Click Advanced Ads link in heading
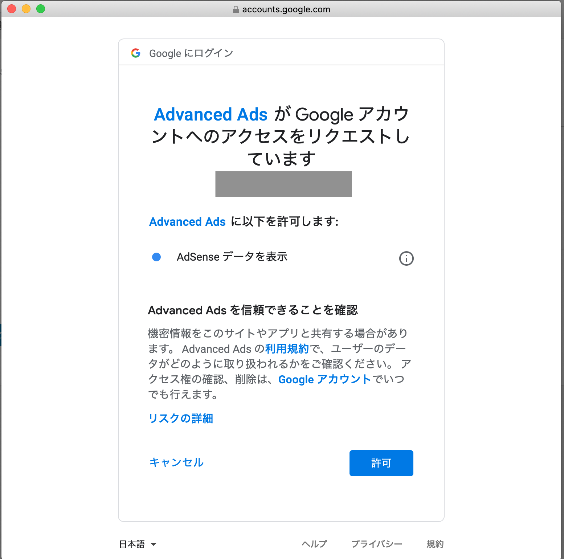This screenshot has width=564, height=559. tap(211, 114)
